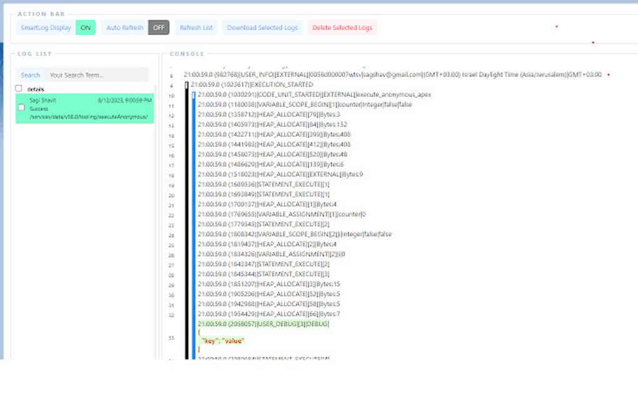This screenshot has height=399, width=638.
Task: Delete Selected Logs
Action: tap(342, 28)
